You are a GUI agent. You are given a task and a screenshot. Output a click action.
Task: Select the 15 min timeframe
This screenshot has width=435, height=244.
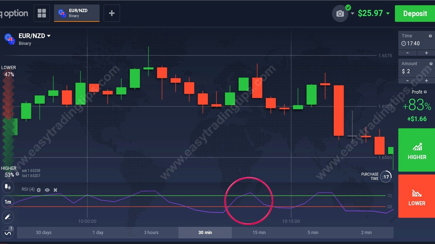259,232
